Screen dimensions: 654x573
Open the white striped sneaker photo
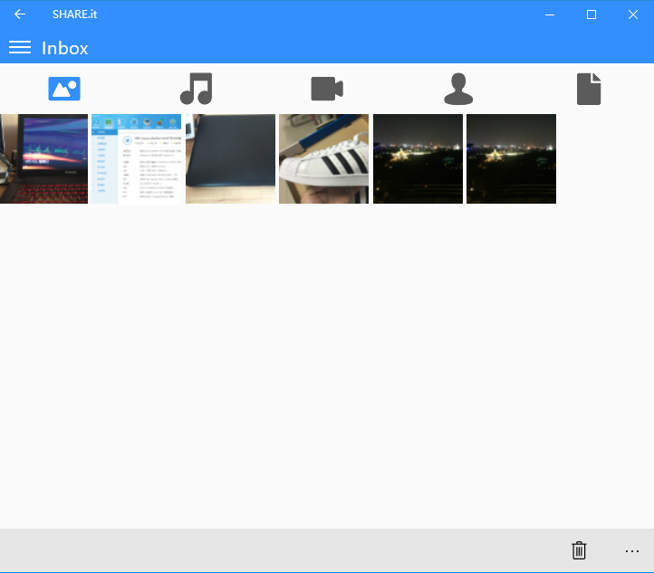(x=323, y=158)
